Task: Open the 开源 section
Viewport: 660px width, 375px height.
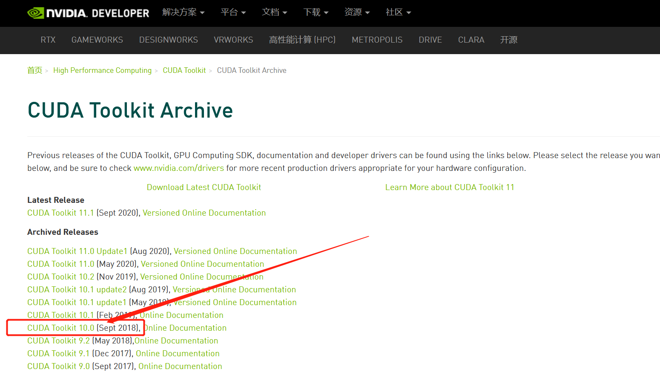Action: pyautogui.click(x=509, y=40)
